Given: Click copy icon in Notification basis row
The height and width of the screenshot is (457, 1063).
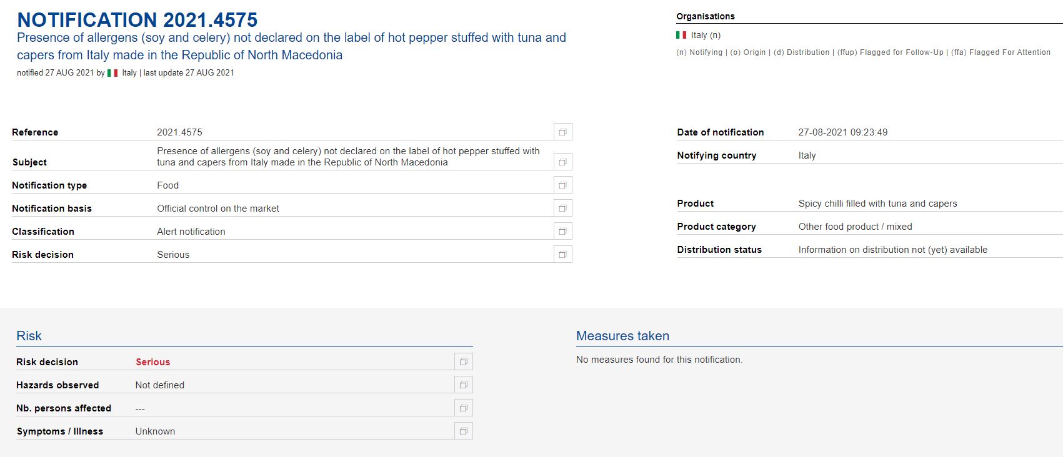Looking at the screenshot, I should point(562,208).
